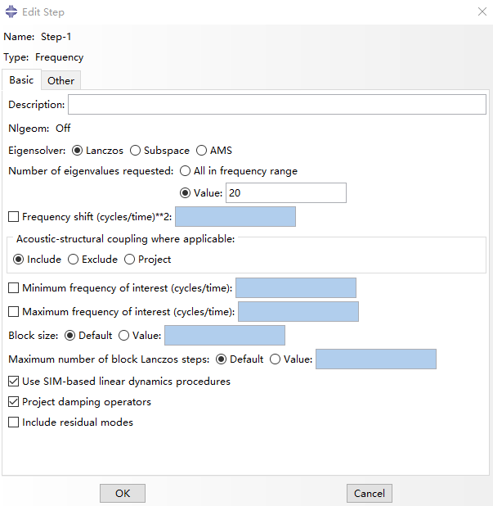This screenshot has height=506, width=493.
Task: Select the Block size Value radio button
Action: 123,336
